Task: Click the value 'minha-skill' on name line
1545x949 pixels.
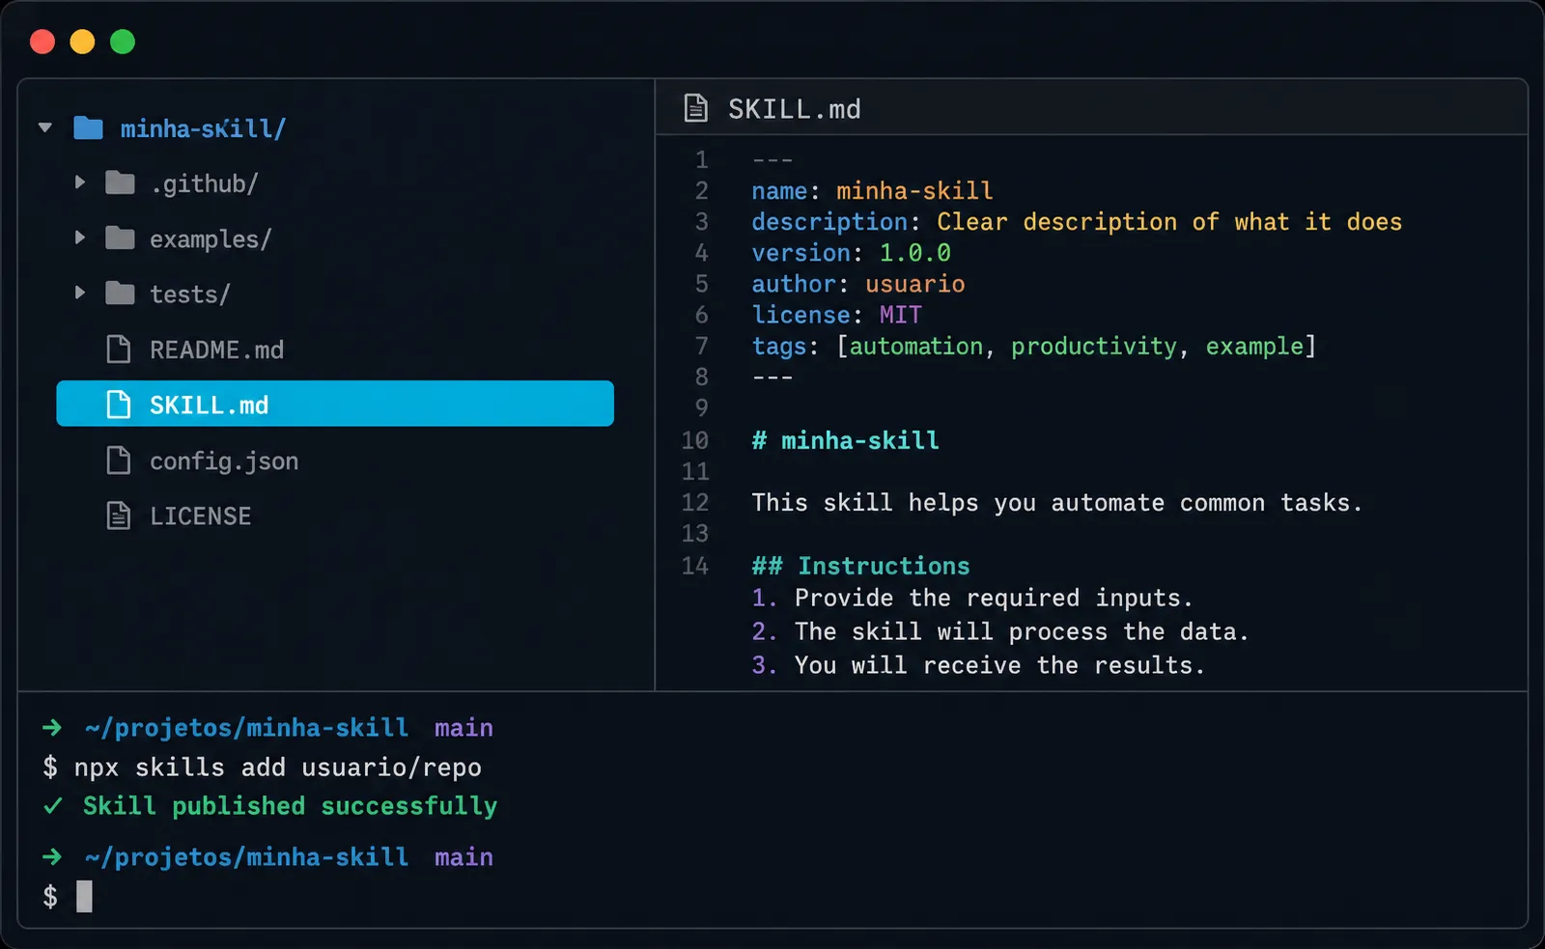Action: 914,191
